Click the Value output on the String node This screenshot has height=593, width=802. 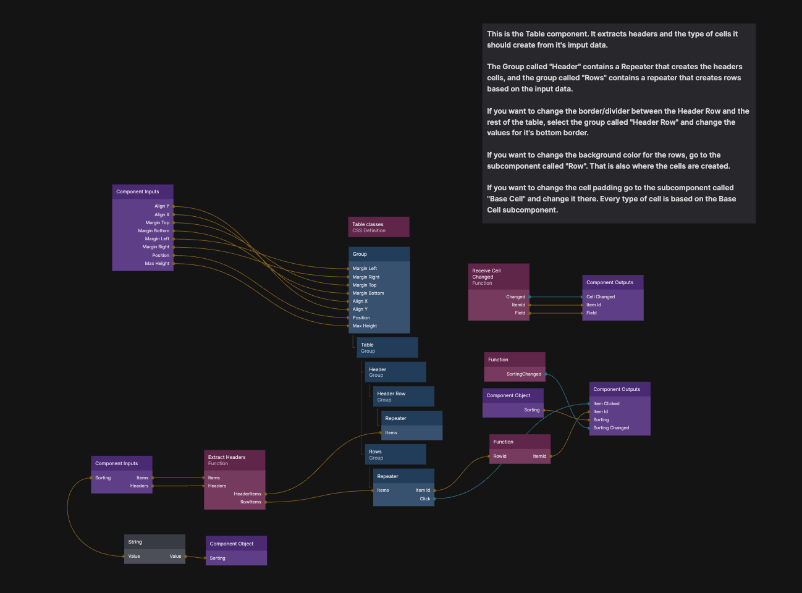click(x=185, y=557)
